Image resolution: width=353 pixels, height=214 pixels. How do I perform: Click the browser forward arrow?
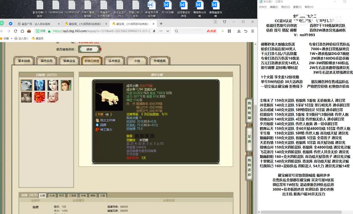(x=9, y=31)
